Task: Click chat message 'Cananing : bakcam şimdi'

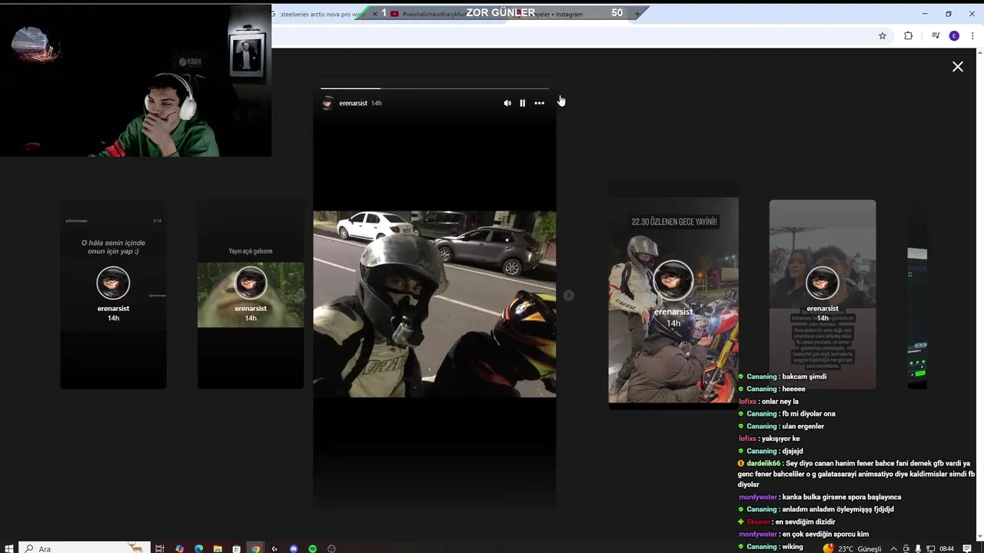Action: click(x=783, y=376)
